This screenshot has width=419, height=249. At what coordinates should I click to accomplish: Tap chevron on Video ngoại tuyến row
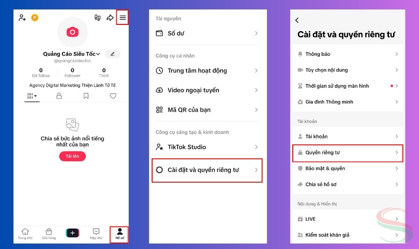point(256,90)
